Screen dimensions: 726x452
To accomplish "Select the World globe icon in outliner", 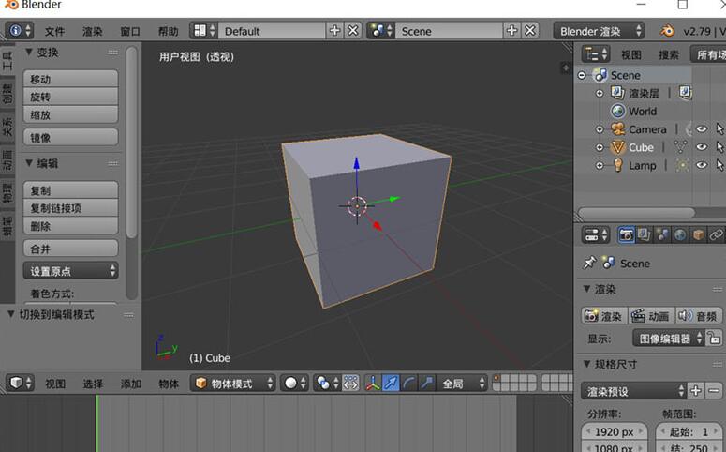I will pos(617,111).
